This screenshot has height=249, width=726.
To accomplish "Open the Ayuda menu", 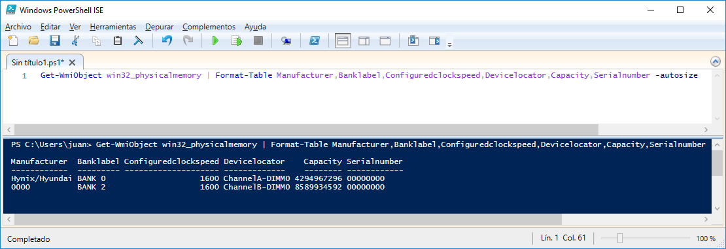I will tap(255, 27).
